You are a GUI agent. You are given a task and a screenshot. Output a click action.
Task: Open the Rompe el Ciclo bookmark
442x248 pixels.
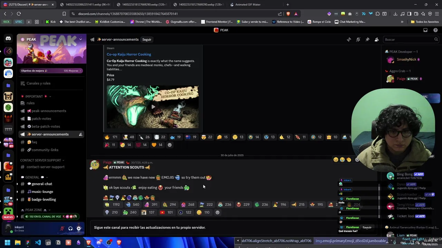point(318,22)
